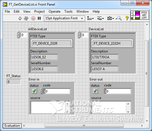This screenshot has height=131, width=152.
Task: Close the FT_GetDeviceList.vi window
Action: click(x=143, y=3)
